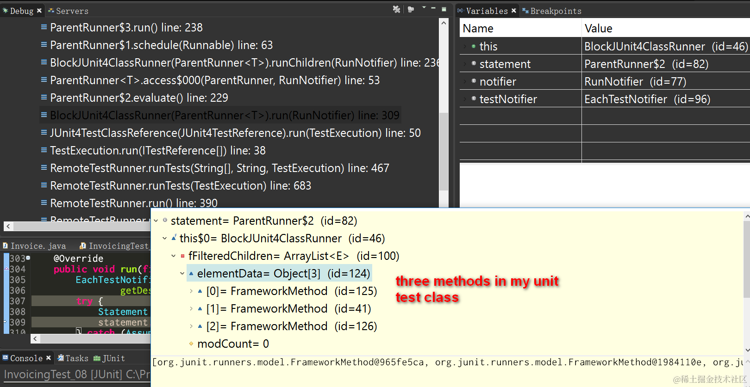This screenshot has width=750, height=387.
Task: Click modCount field diamond icon
Action: pos(191,344)
